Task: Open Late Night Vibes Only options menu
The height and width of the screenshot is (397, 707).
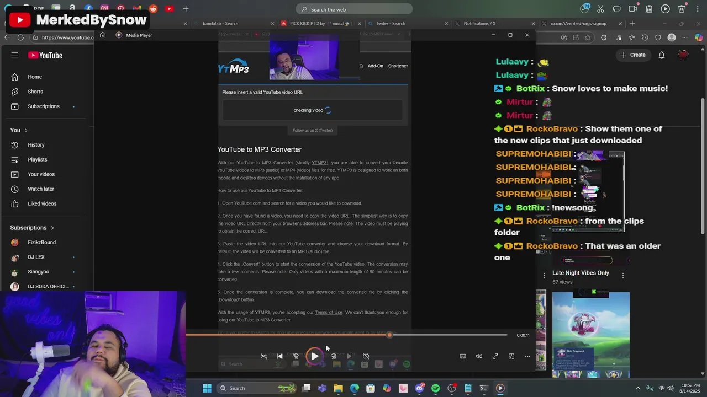Action: (x=623, y=275)
